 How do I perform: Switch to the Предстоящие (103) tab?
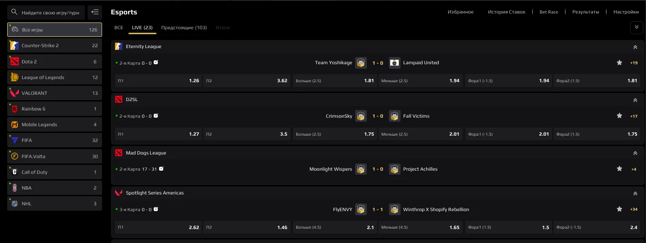[x=184, y=28]
